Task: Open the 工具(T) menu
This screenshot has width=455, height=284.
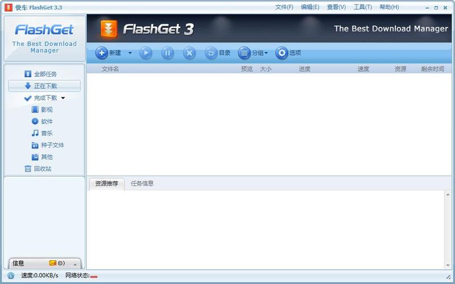Action: click(x=362, y=7)
